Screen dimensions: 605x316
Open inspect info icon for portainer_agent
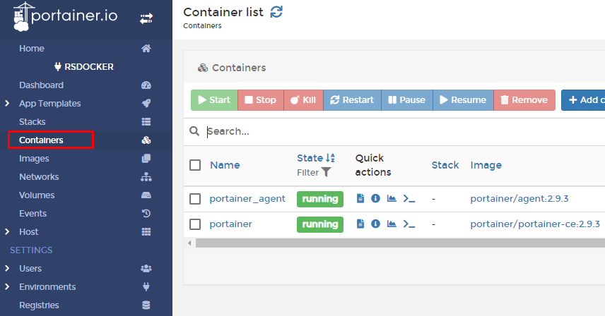click(x=375, y=199)
